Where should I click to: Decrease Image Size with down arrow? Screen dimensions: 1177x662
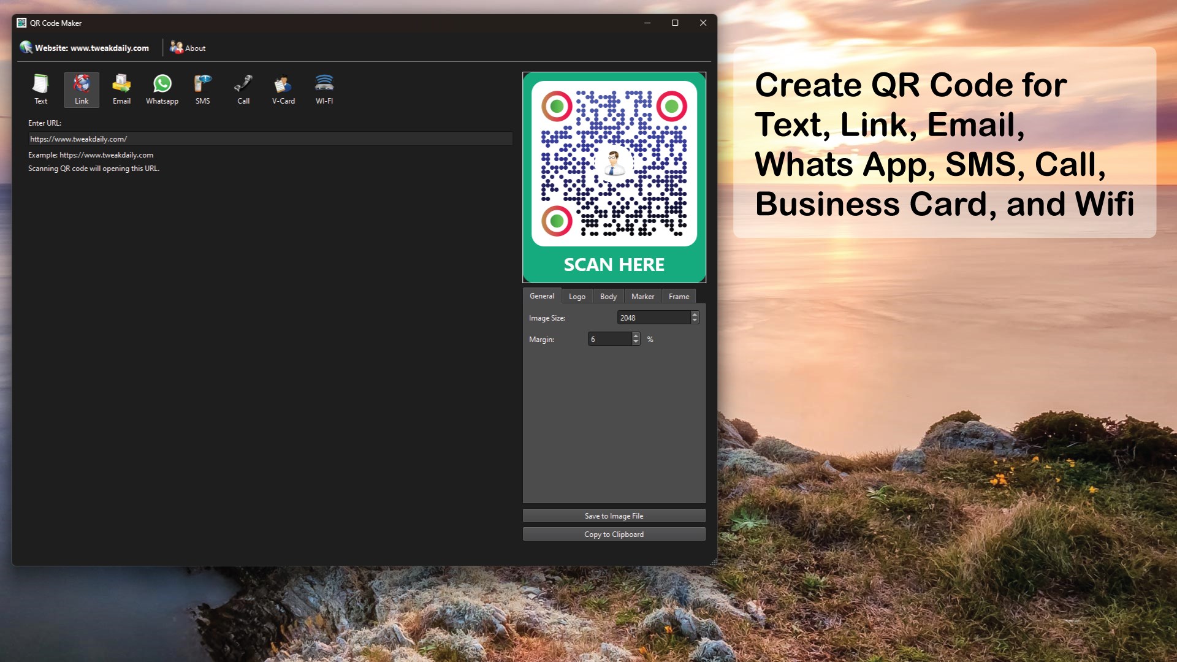[x=695, y=321]
